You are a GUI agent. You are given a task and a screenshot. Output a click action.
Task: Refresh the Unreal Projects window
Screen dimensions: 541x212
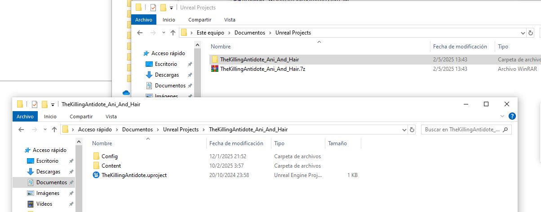pyautogui.click(x=531, y=33)
